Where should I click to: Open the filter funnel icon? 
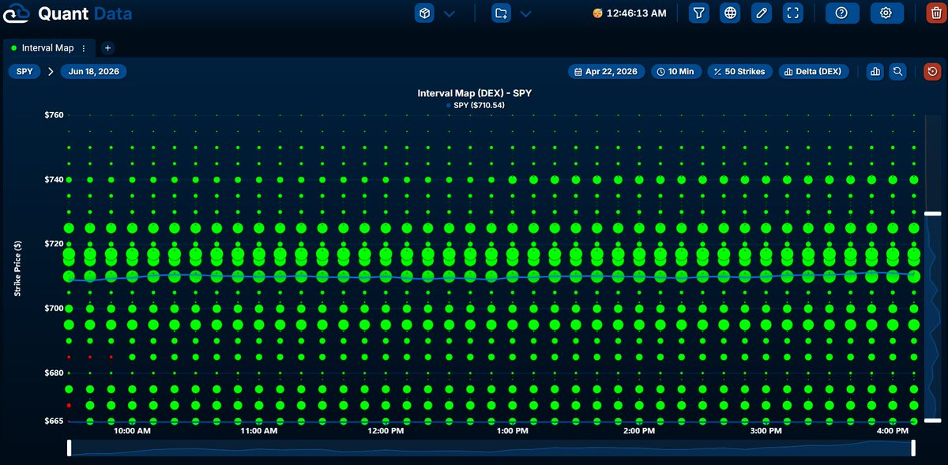[x=699, y=13]
